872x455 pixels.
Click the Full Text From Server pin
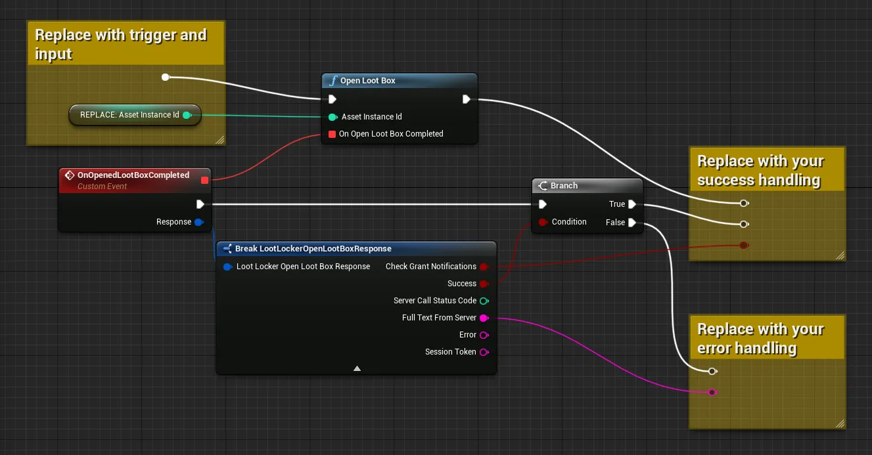point(484,318)
